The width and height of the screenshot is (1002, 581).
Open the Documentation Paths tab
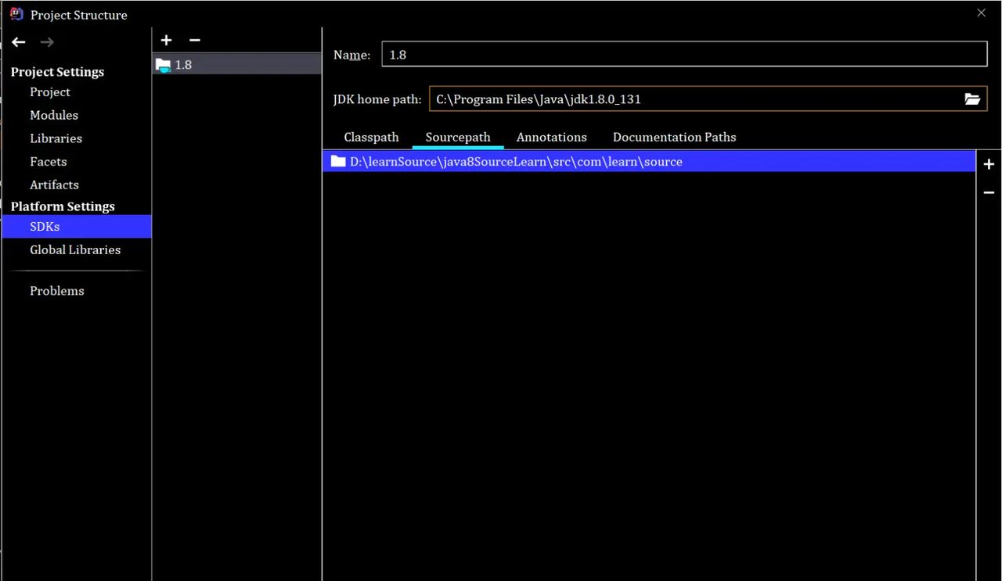pyautogui.click(x=675, y=137)
